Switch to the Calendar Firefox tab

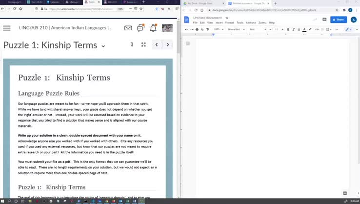53,2
